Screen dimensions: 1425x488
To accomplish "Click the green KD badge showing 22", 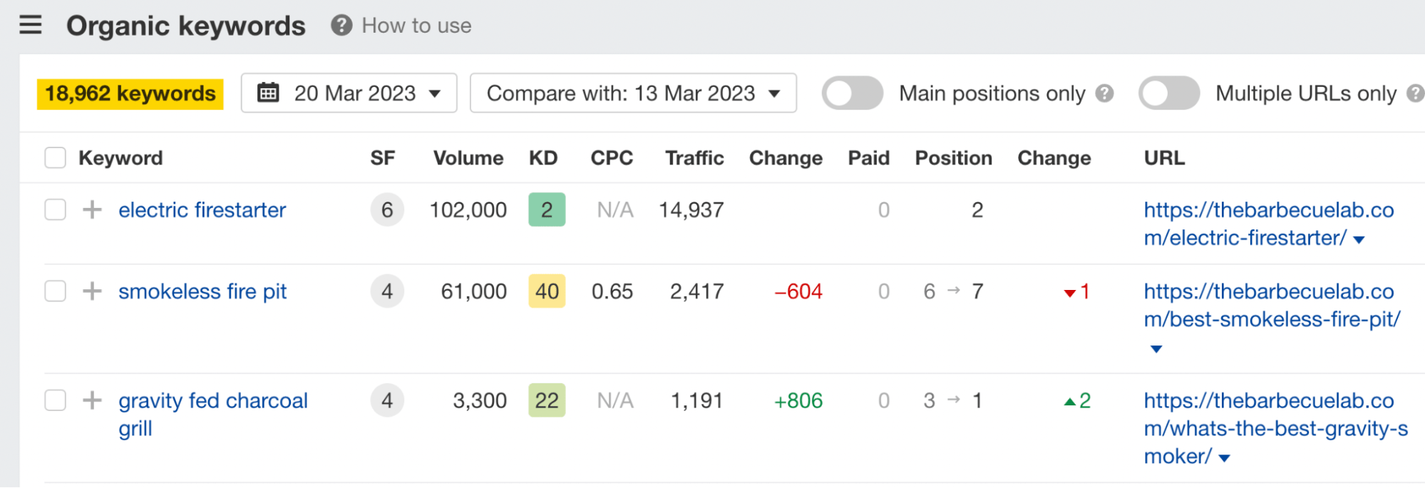I will pyautogui.click(x=545, y=400).
